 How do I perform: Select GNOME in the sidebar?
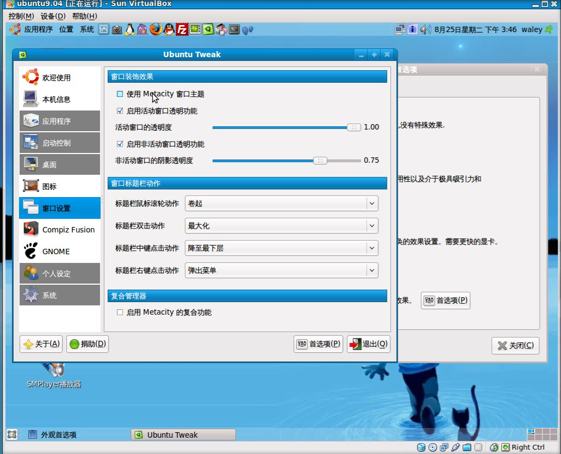point(60,251)
